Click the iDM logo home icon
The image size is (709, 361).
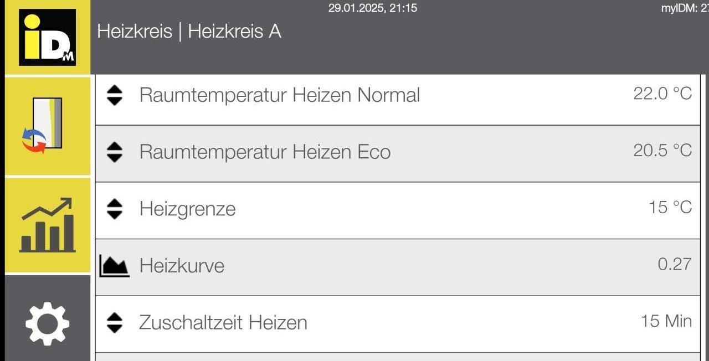coord(47,38)
